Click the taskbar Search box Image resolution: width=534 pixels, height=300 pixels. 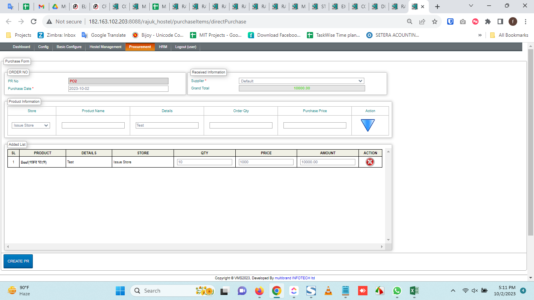(x=172, y=291)
